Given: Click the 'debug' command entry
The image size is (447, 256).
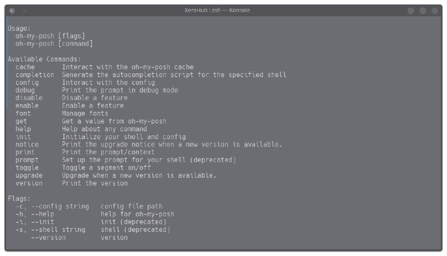Looking at the screenshot, I should (25, 90).
